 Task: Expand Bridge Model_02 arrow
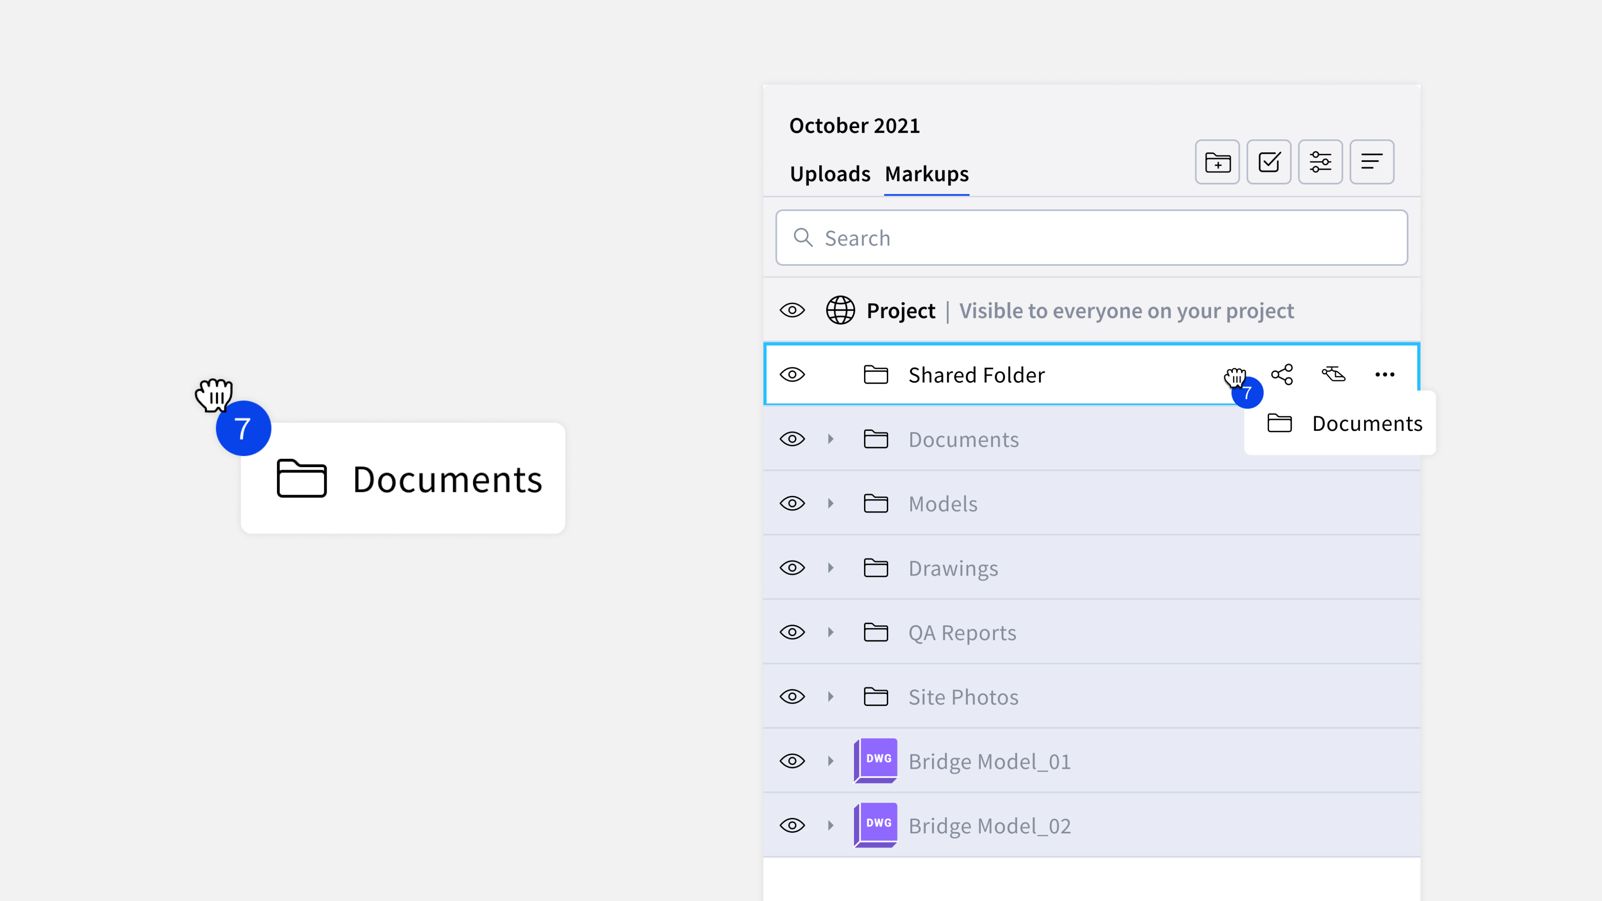point(830,825)
